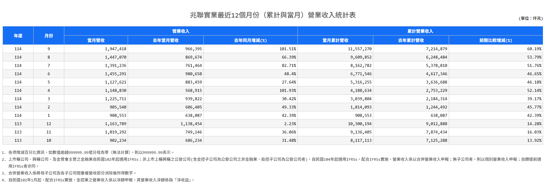Click the 單位：仟元 unit label
The image size is (546, 192).
(x=531, y=18)
